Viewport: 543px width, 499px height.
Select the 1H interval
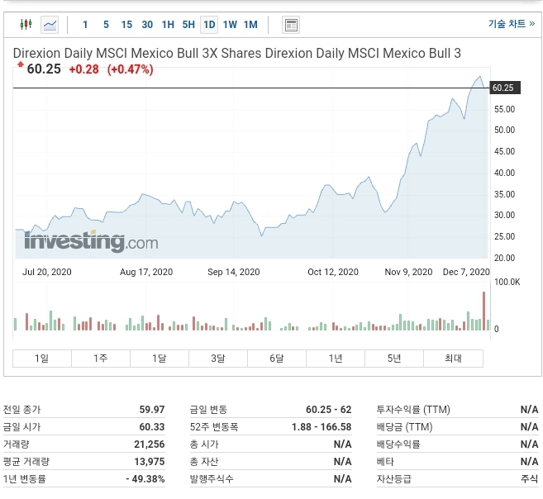(x=168, y=25)
